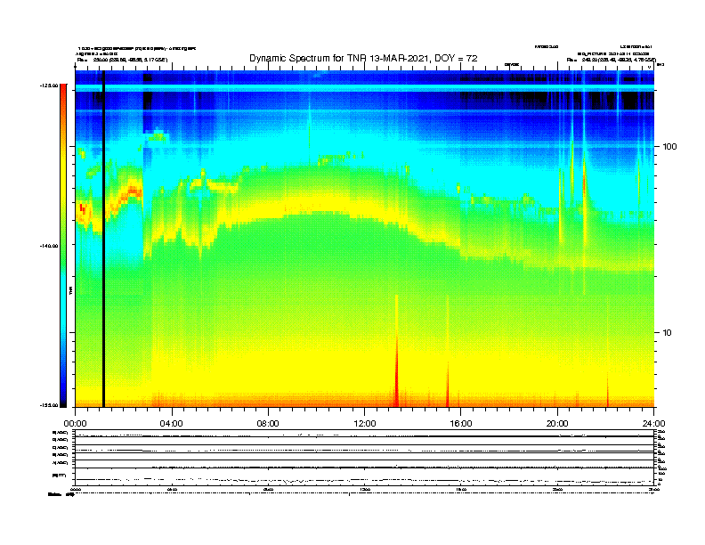Click the "12:00" time axis label
This screenshot has height=545, width=705.
(x=365, y=424)
